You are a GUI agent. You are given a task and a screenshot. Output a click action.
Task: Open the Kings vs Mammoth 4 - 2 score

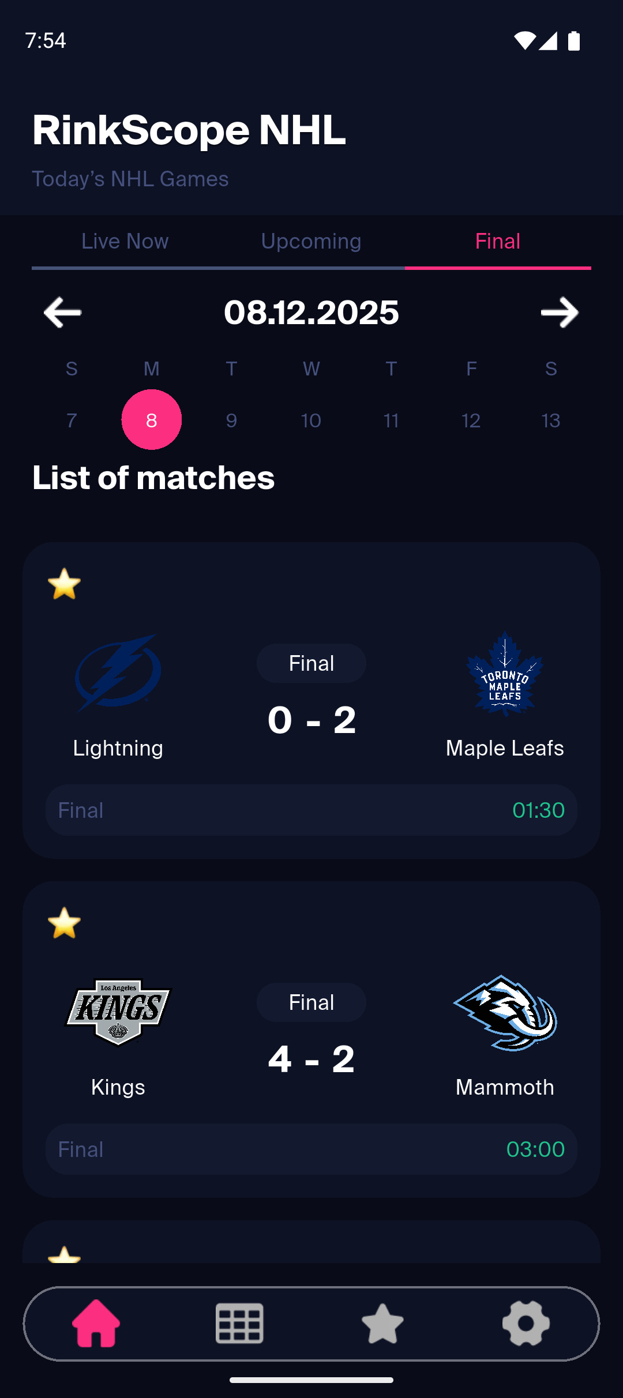(x=311, y=1059)
